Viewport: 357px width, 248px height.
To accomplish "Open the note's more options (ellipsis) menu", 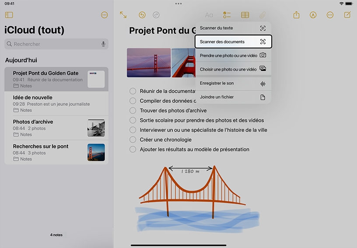I will pos(330,15).
